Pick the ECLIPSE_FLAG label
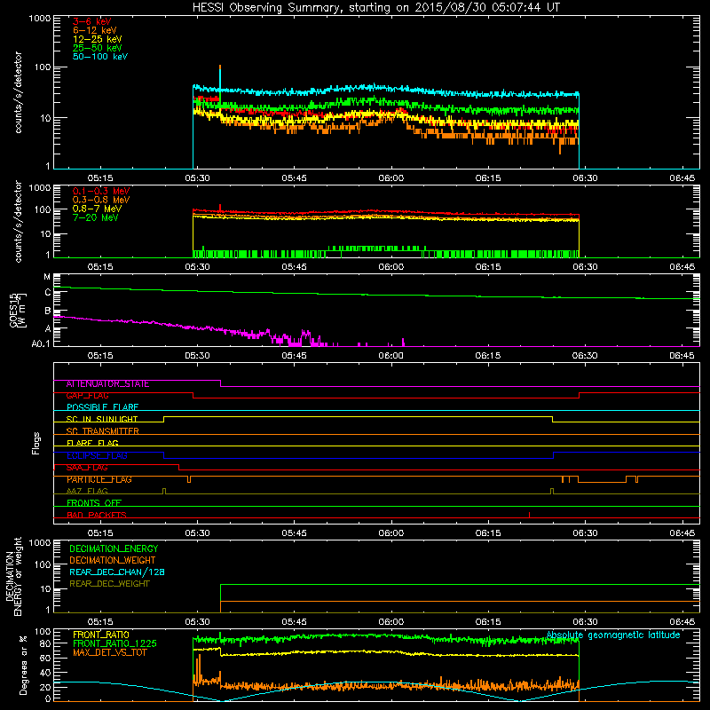Viewport: 710px width, 710px height. 97,455
